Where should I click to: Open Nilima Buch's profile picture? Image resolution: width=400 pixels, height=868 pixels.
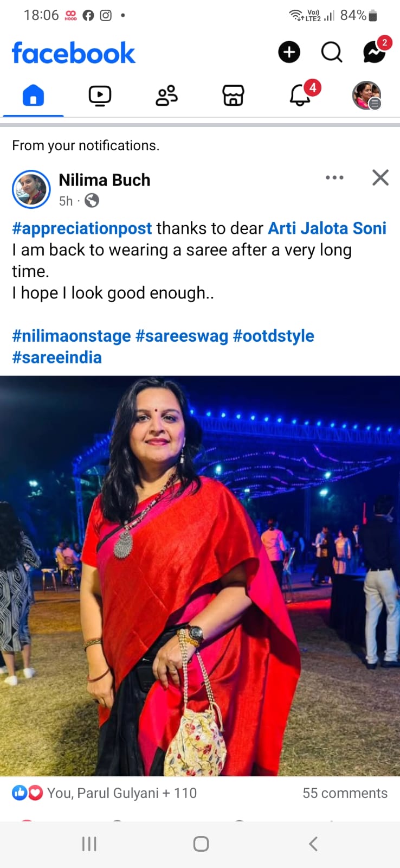tap(31, 189)
